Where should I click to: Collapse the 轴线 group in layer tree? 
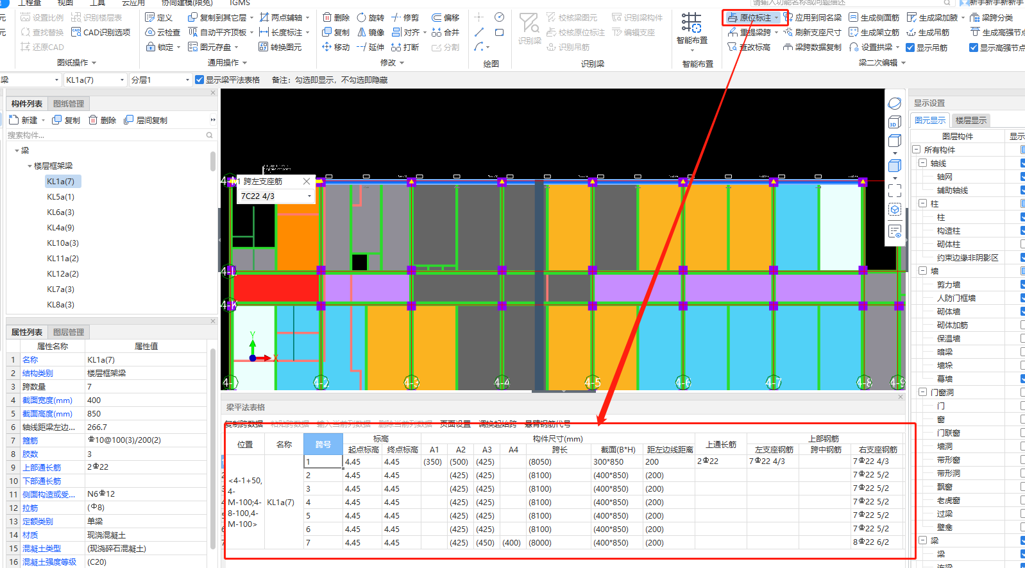pyautogui.click(x=922, y=163)
